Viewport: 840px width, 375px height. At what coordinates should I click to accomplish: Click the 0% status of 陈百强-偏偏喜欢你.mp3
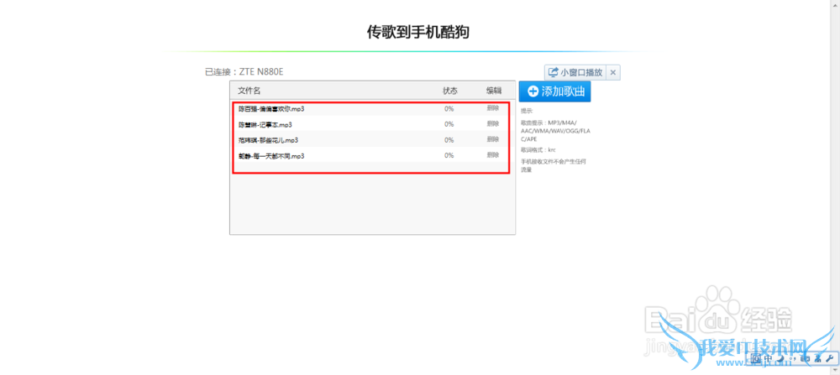[x=449, y=108]
